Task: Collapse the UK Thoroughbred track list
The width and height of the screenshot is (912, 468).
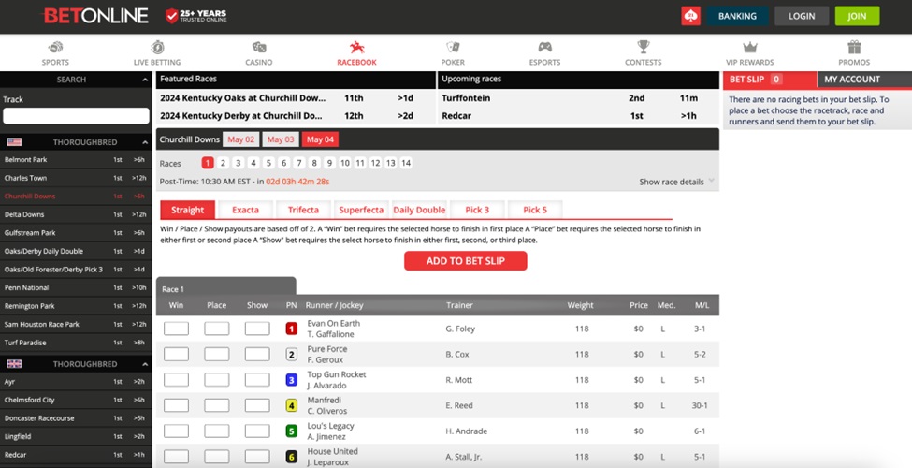Action: [x=144, y=364]
